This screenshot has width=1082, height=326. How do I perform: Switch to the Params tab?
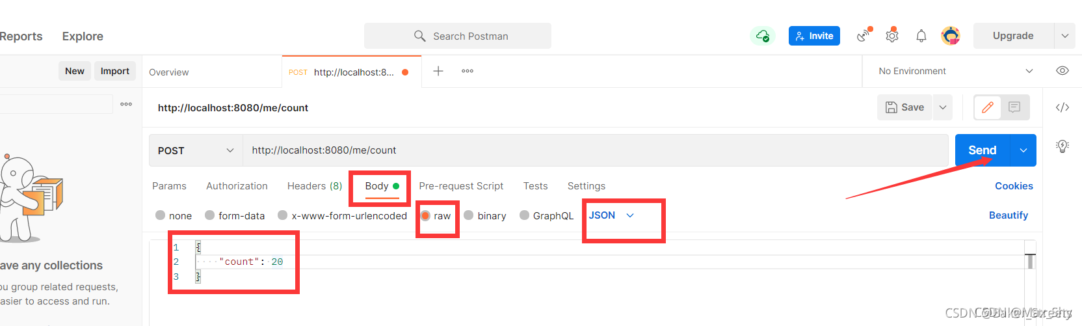click(x=169, y=186)
